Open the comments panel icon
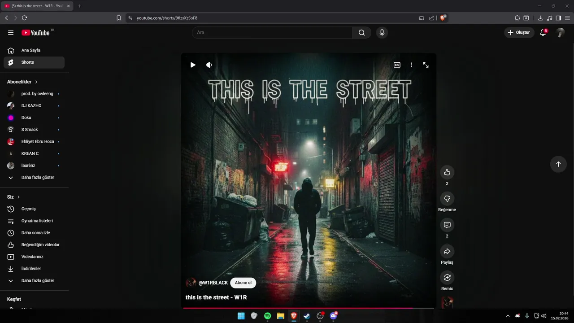 point(447,225)
